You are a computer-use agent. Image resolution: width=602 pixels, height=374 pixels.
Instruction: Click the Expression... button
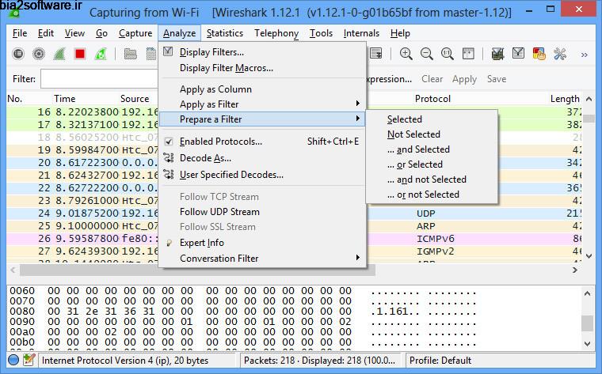[x=389, y=79]
